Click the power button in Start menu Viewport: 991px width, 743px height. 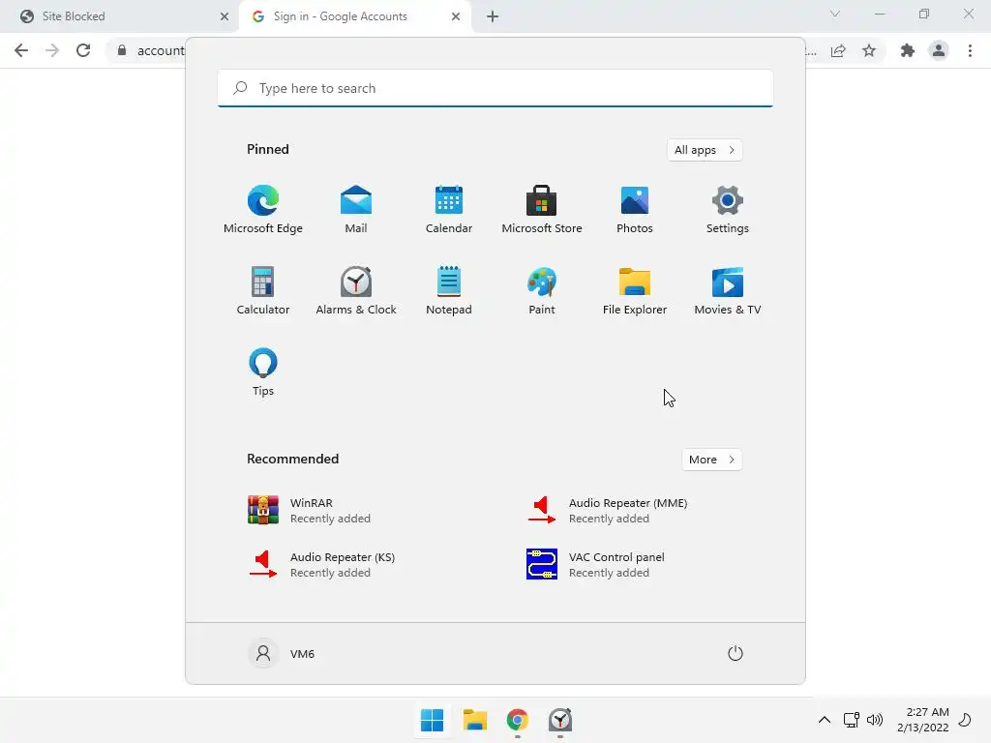(x=736, y=653)
